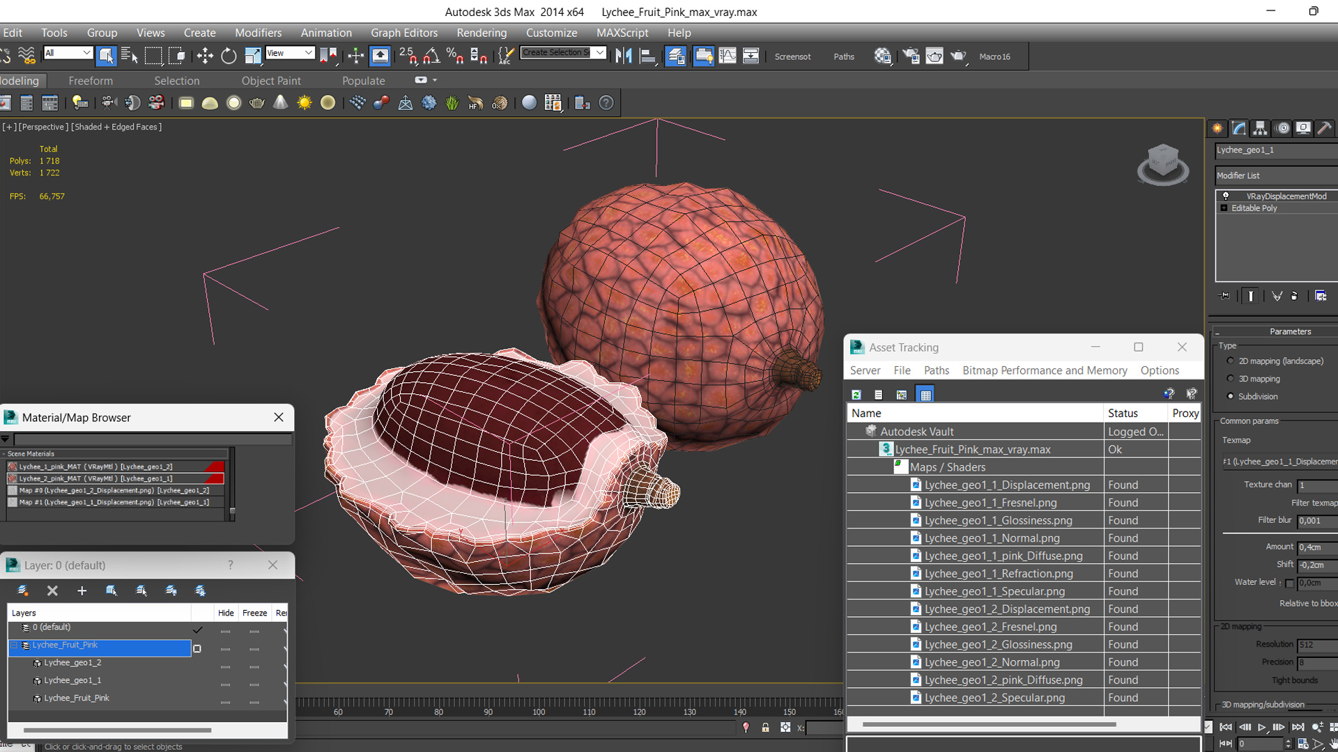This screenshot has width=1338, height=752.
Task: Toggle the Angle Snap icon
Action: tap(431, 56)
